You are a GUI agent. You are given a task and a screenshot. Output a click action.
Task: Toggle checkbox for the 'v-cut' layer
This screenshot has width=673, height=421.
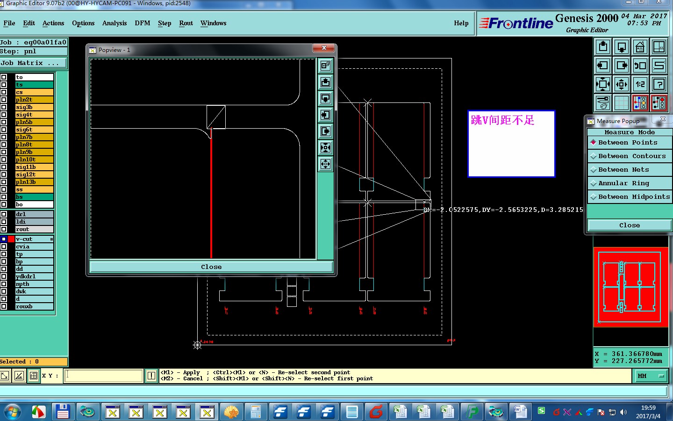[x=4, y=239]
